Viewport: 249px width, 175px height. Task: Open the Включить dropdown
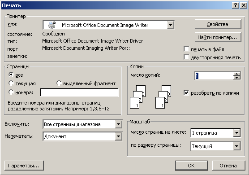pos(119,124)
